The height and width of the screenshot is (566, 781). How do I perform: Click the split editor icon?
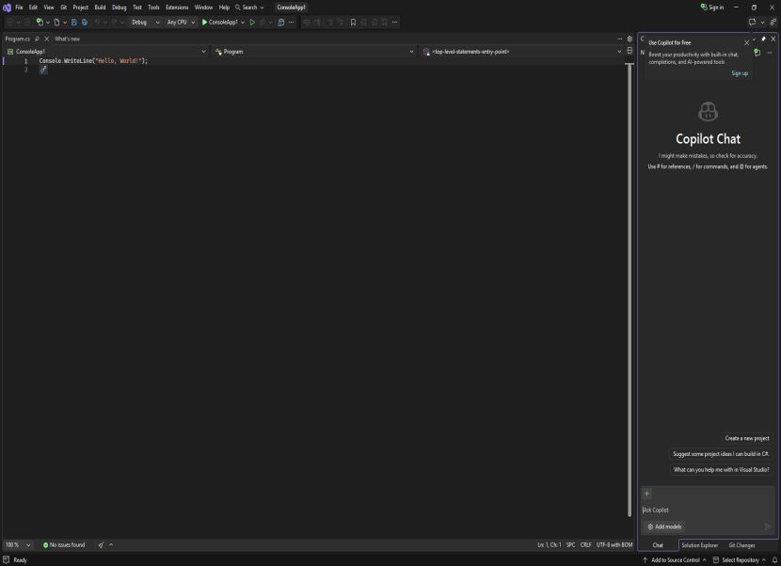630,51
